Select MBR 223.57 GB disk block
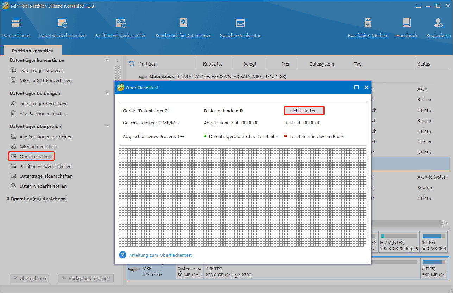Screen dimensions: 453x293 click(x=151, y=272)
